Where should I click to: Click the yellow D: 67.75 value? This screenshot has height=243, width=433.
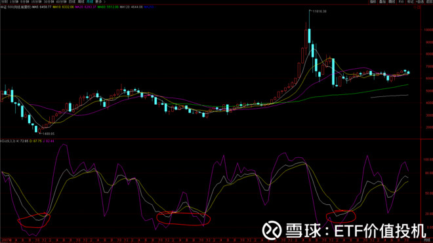pyautogui.click(x=35, y=141)
